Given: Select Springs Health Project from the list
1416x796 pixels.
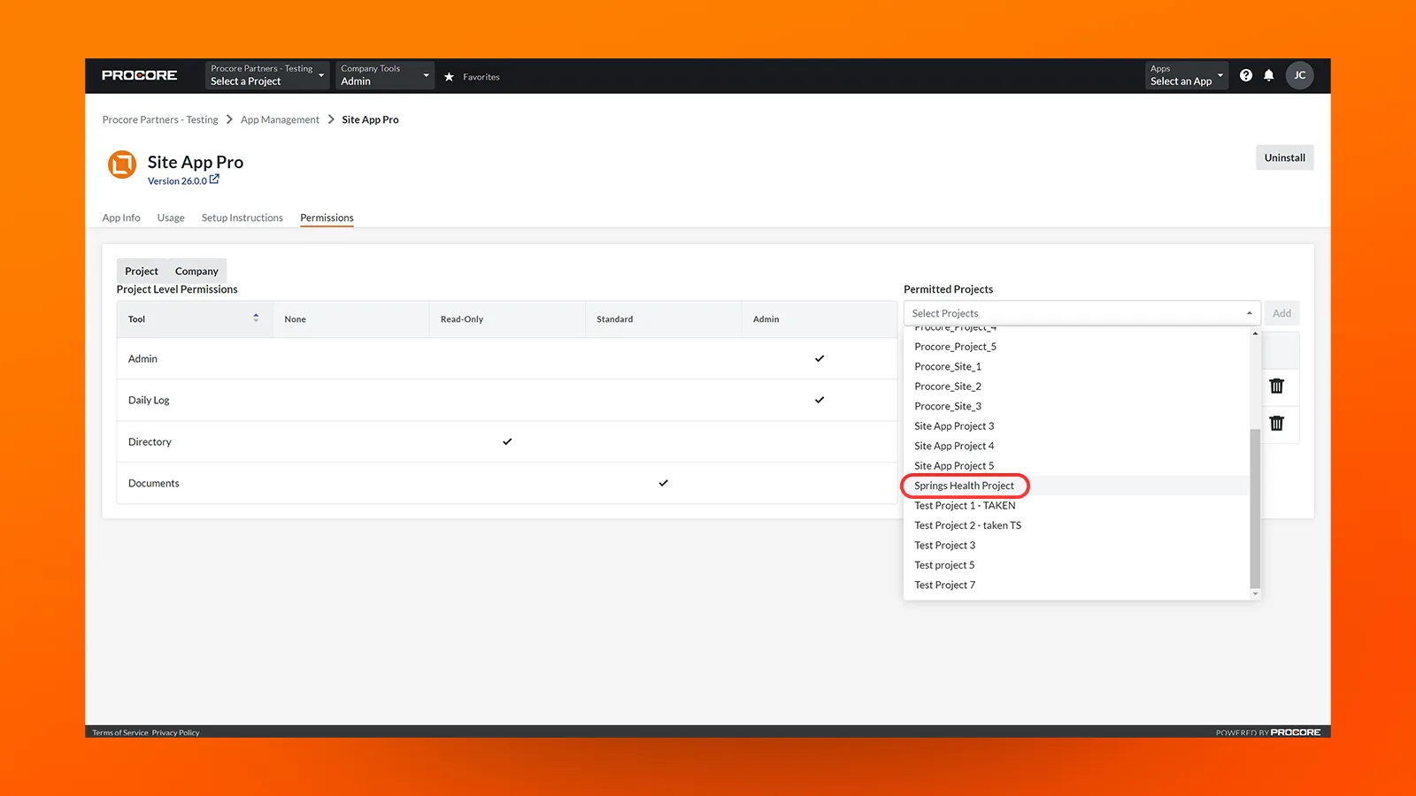Looking at the screenshot, I should (x=964, y=485).
